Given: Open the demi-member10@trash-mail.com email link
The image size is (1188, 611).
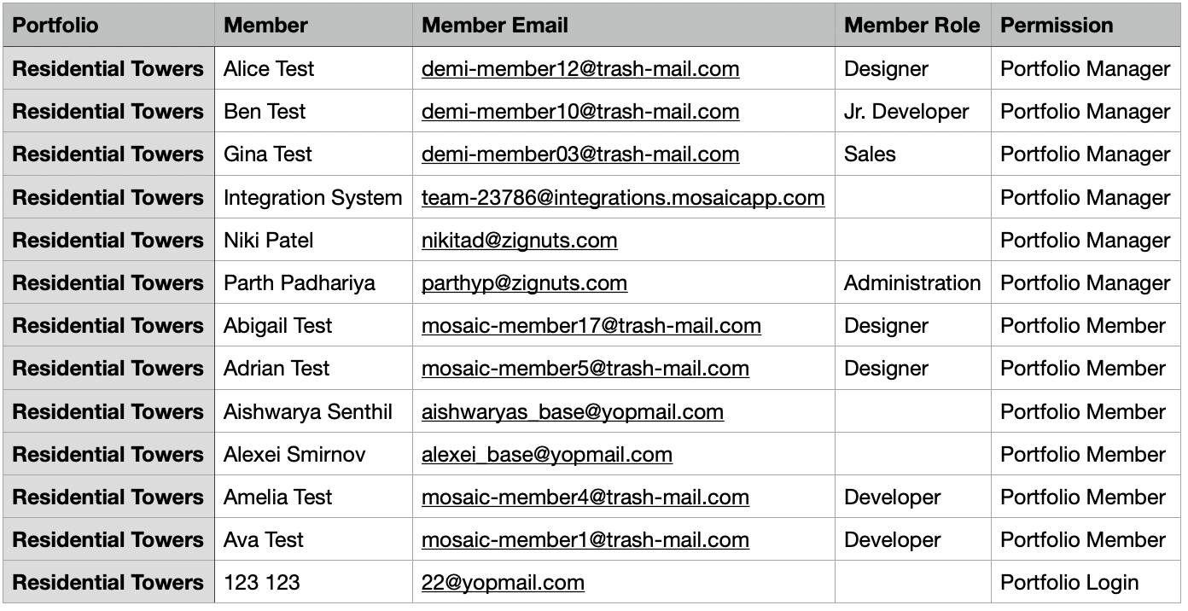Looking at the screenshot, I should [x=580, y=112].
